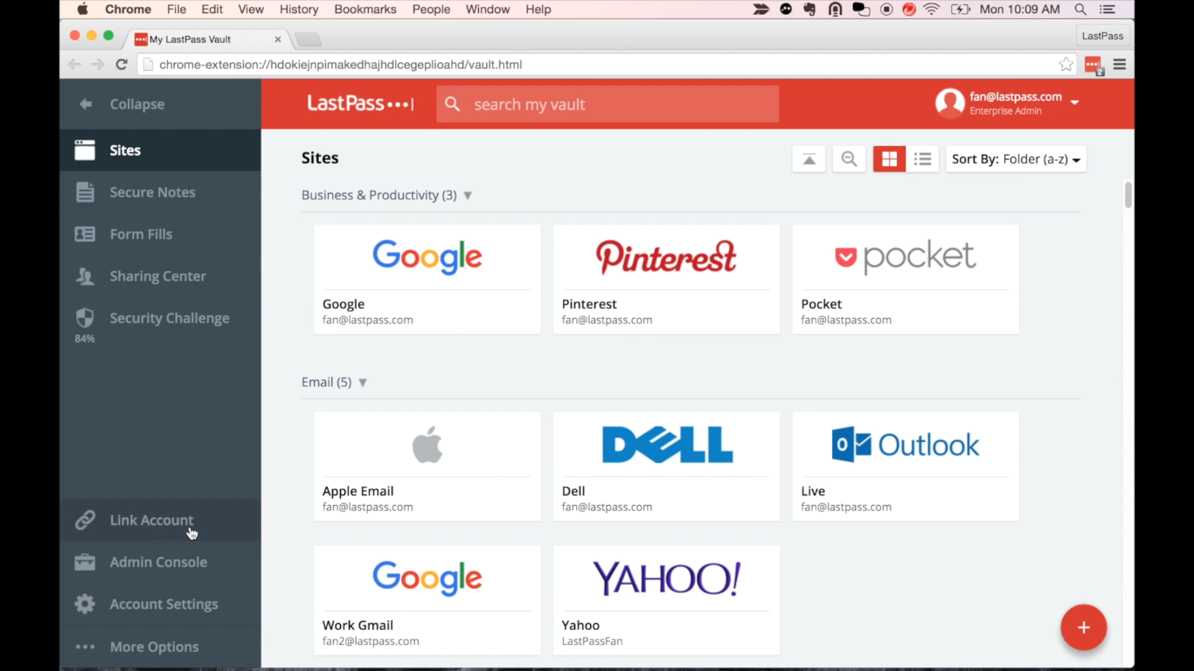Collapse the sidebar menu
This screenshot has height=671, width=1194.
point(124,104)
